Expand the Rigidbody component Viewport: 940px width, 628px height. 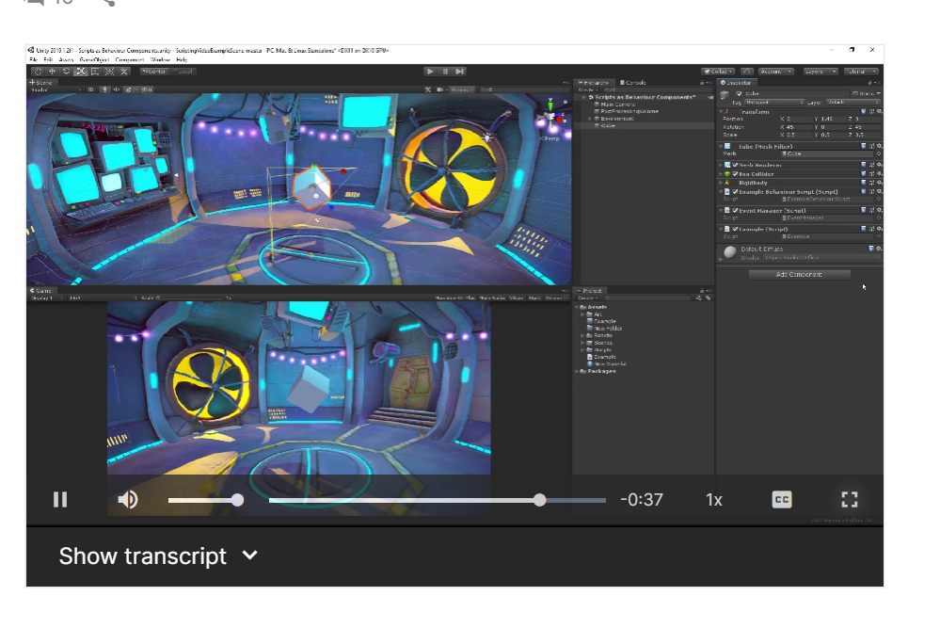721,183
